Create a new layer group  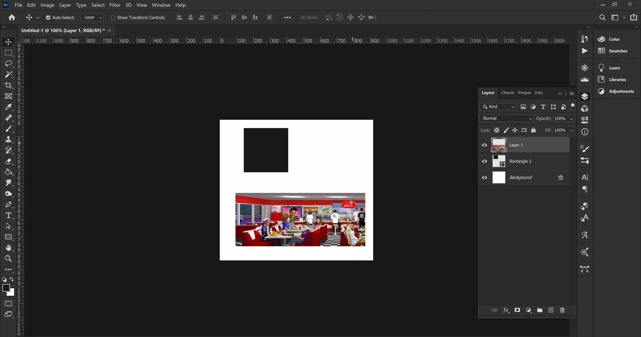[540, 310]
